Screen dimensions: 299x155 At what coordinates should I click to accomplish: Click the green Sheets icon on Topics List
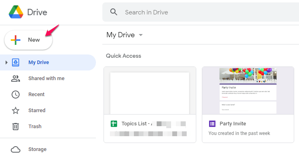(114, 124)
